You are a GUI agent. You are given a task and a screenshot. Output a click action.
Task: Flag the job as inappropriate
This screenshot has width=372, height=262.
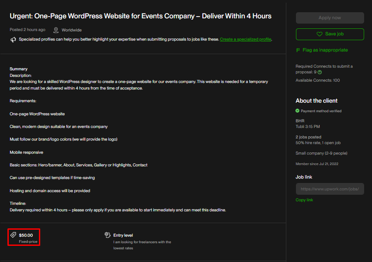[322, 50]
